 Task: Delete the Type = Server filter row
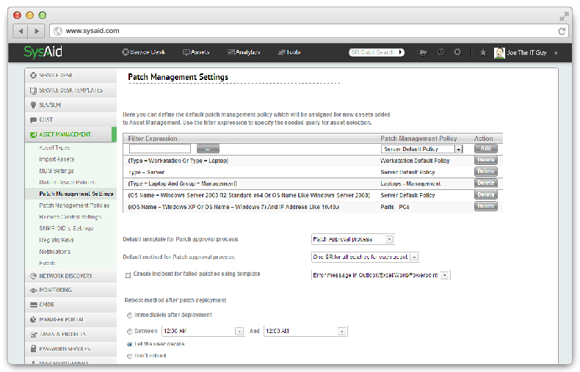[486, 171]
